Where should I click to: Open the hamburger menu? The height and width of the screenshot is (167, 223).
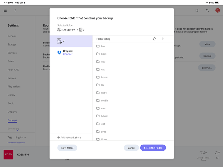click(x=5, y=10)
